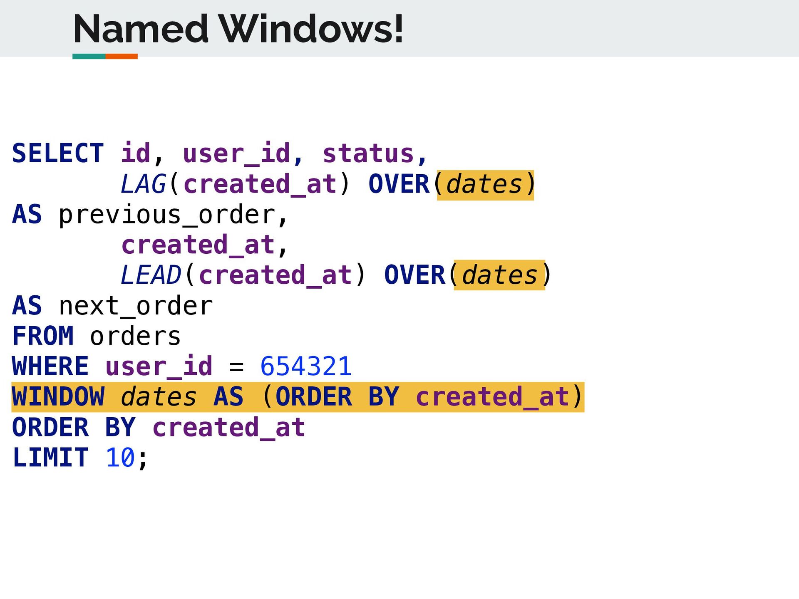Click the LAG function name
This screenshot has height=599, width=799.
(144, 184)
